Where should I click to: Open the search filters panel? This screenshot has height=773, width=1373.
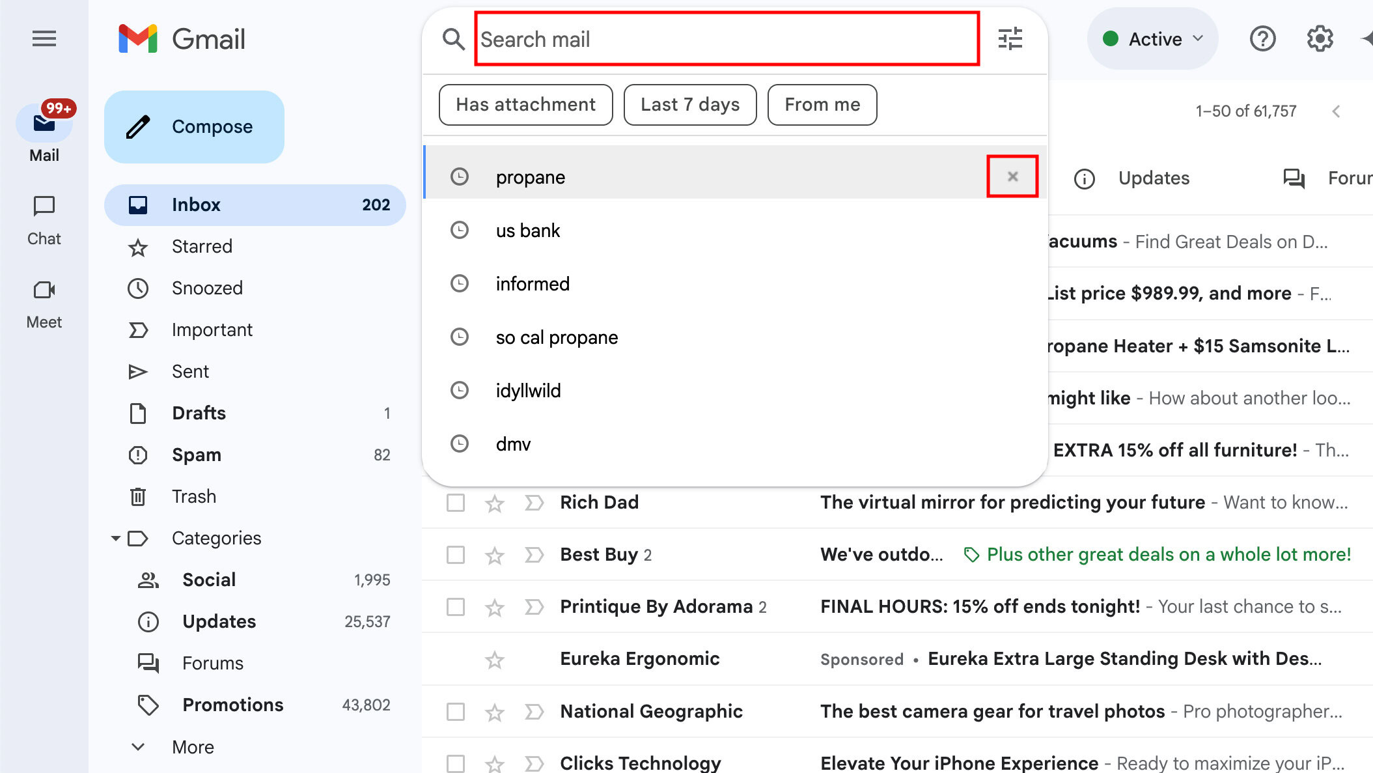point(1010,38)
